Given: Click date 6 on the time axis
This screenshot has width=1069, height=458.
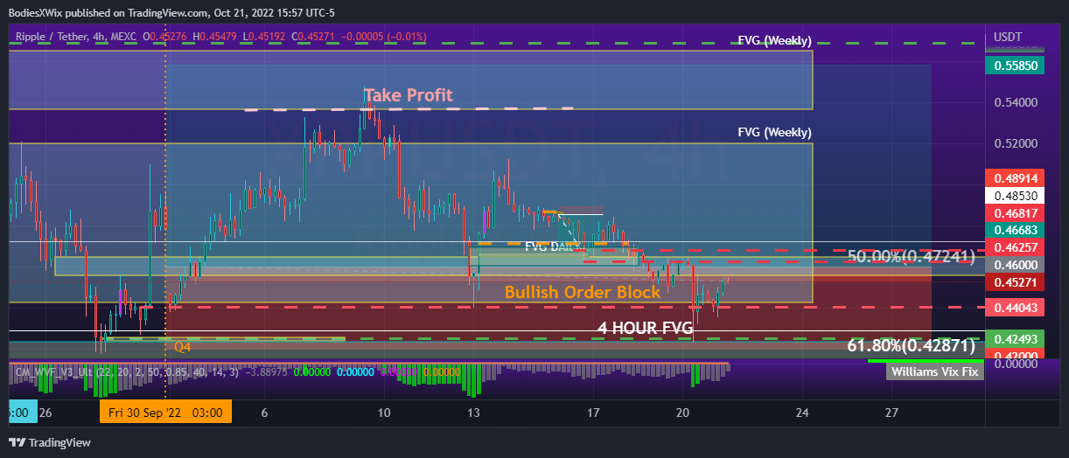Looking at the screenshot, I should point(264,412).
